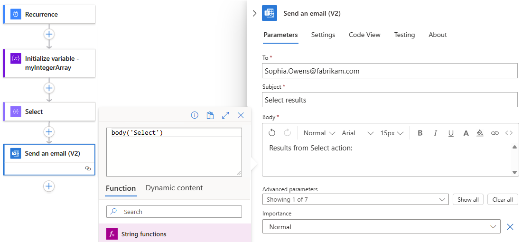Expand the Importance dropdown
Image resolution: width=522 pixels, height=242 pixels.
[x=381, y=227]
